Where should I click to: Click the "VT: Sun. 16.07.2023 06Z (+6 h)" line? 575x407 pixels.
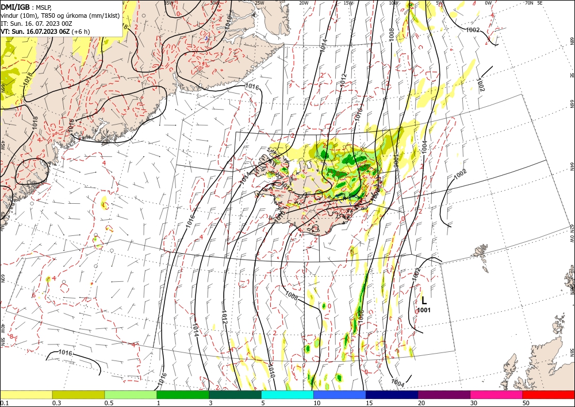coord(45,32)
